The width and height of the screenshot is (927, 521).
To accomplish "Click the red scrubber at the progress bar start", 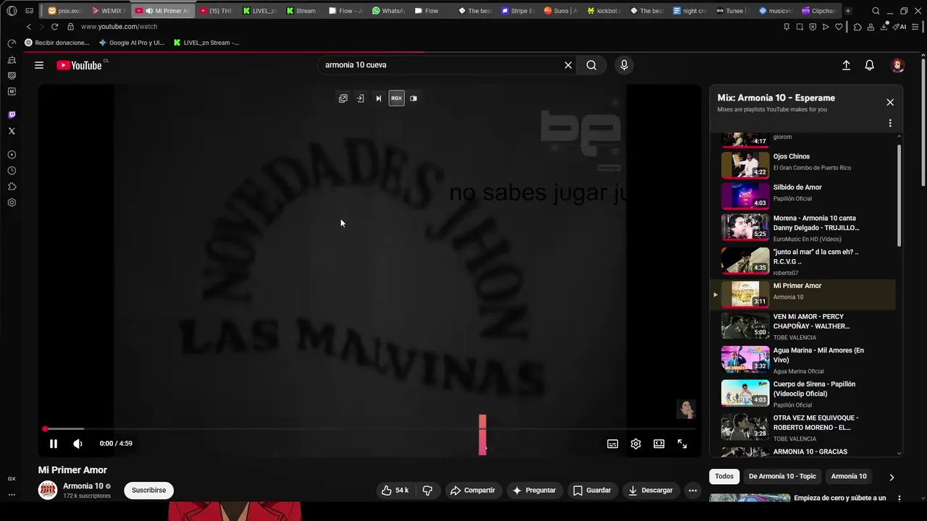I will tap(45, 429).
